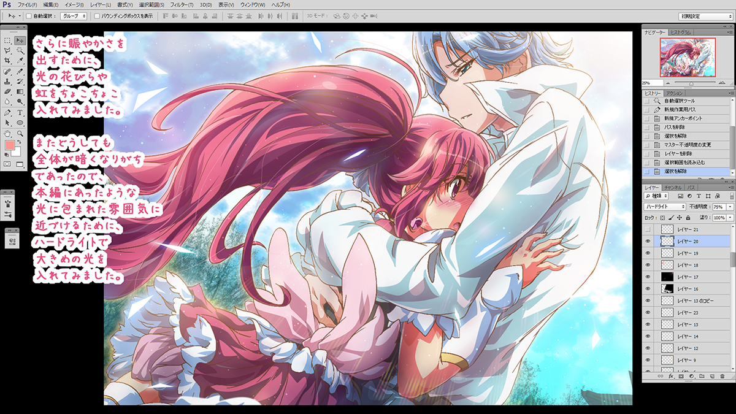Click the Magic Wand tool
This screenshot has height=414, width=736.
20,50
